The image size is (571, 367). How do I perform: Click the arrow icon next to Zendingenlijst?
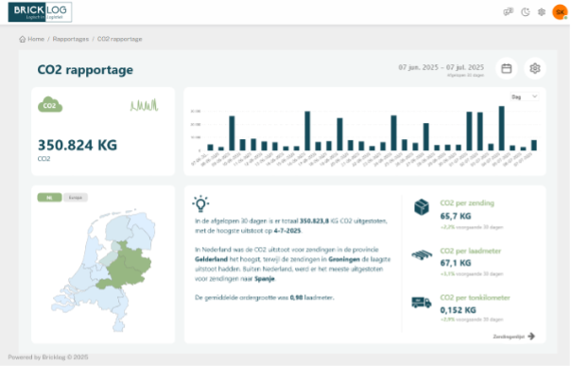click(531, 336)
